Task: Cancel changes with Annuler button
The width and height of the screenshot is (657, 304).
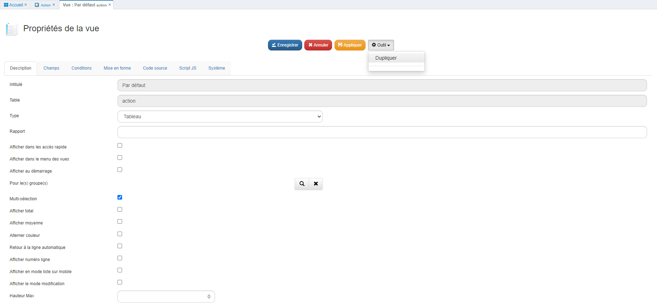Action: [318, 45]
